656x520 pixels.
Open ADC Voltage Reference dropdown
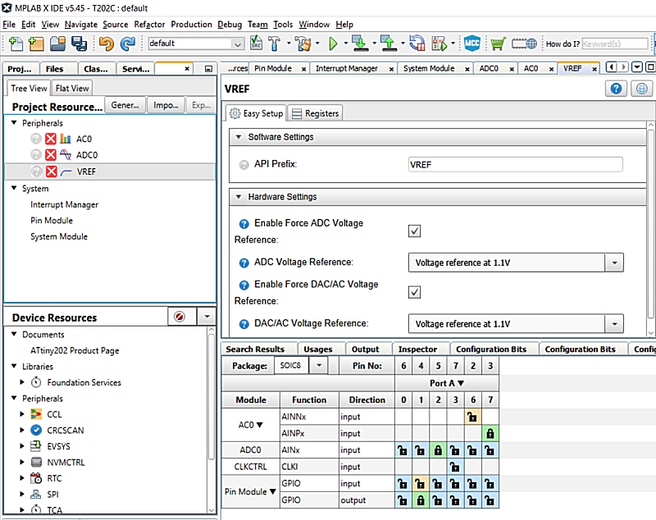[613, 263]
